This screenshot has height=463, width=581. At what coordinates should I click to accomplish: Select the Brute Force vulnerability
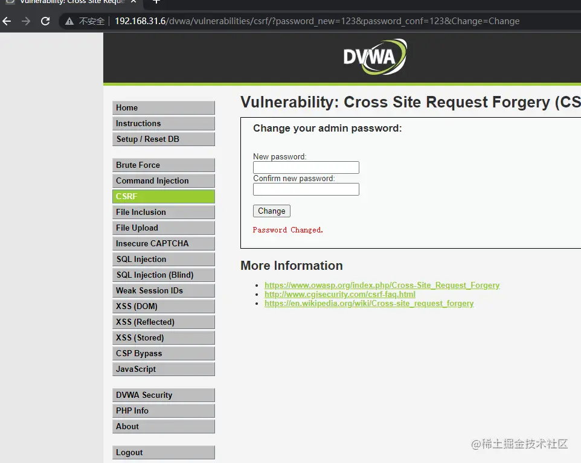click(164, 165)
